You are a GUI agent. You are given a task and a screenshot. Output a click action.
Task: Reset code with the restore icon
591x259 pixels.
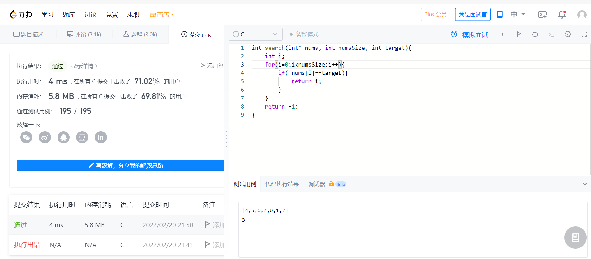[x=535, y=34]
